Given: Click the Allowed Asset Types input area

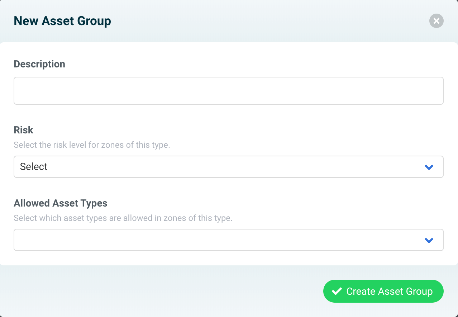Looking at the screenshot, I should tap(215, 240).
